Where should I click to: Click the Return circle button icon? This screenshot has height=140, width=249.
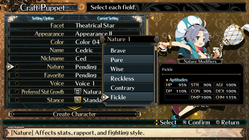(x=218, y=122)
